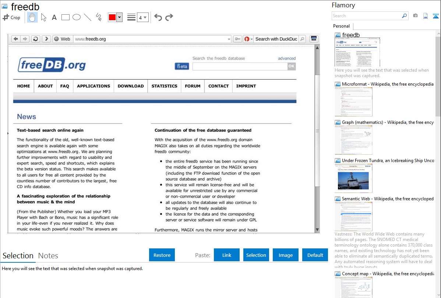
Task: Click the webpage scrollbar down arrow
Action: point(317,229)
